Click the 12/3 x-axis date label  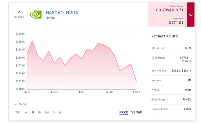click(x=82, y=92)
